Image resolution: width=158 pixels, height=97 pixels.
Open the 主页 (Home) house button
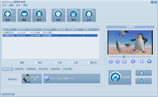89,15
